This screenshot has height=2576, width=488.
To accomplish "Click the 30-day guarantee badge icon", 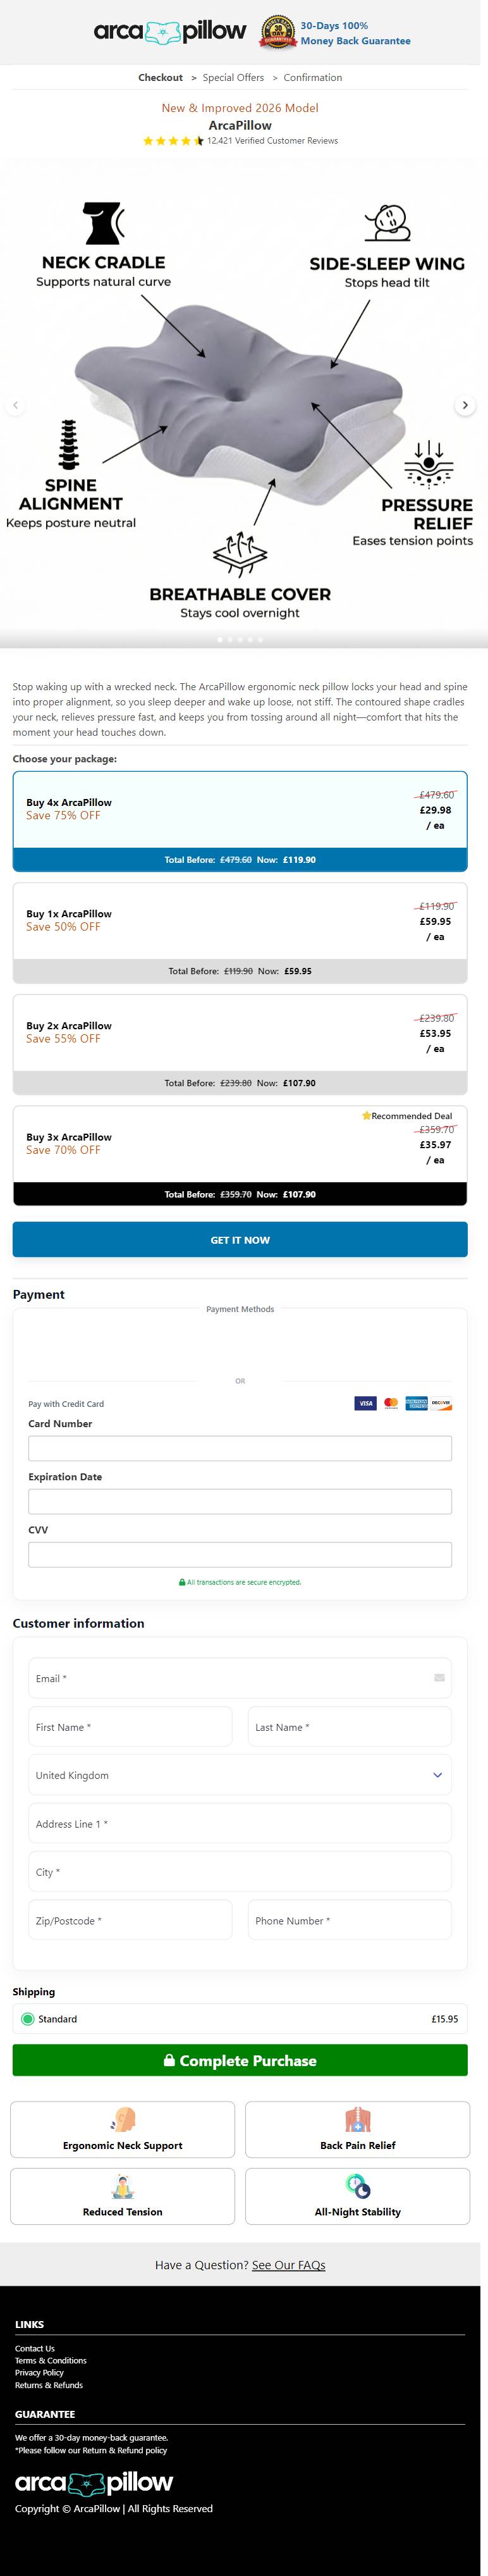I will (x=278, y=32).
